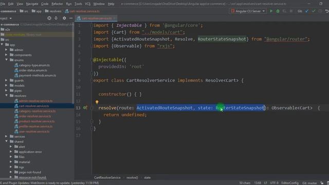Click the src breadcrumb in navigation bar
The width and height of the screenshot is (329, 185).
point(24,11)
